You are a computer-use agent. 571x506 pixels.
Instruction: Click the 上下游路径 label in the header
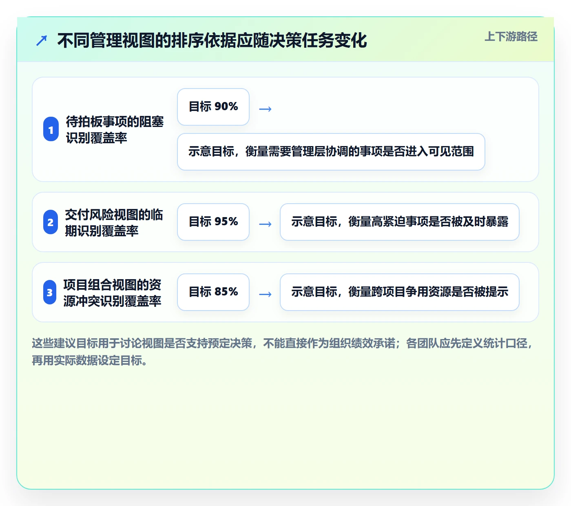pos(511,37)
